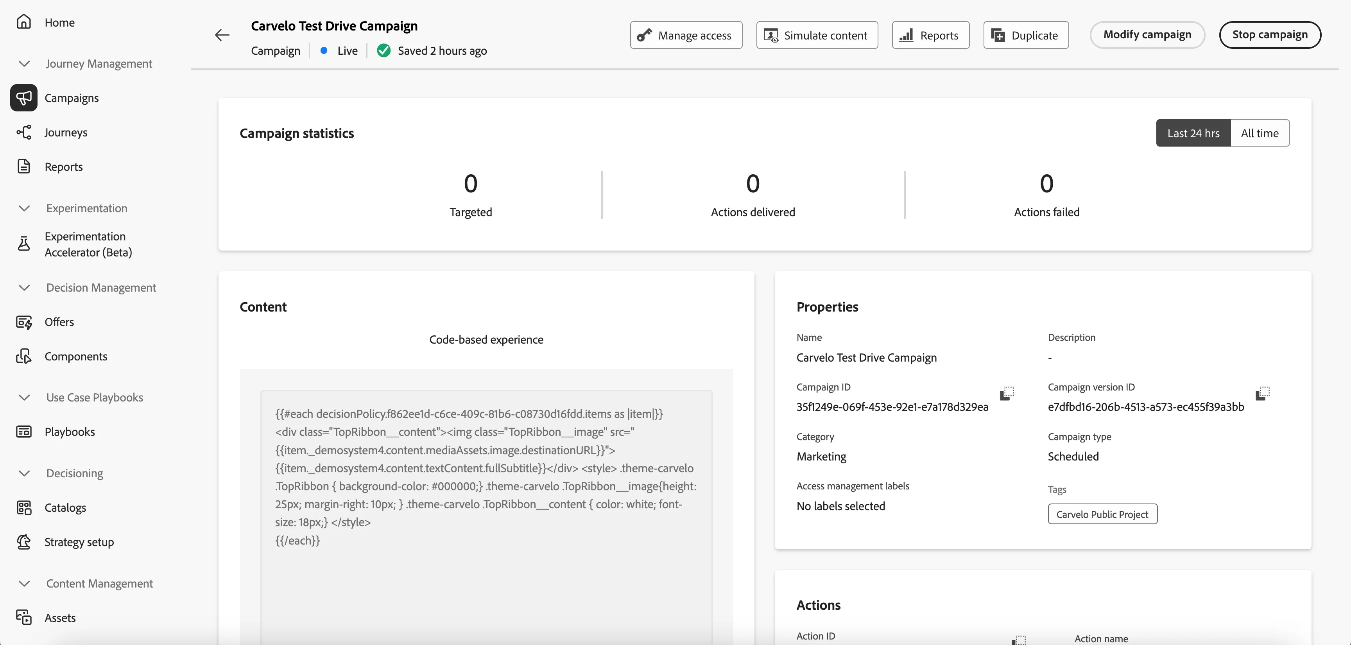Click the Home icon in the sidebar
Image resolution: width=1351 pixels, height=645 pixels.
[23, 22]
